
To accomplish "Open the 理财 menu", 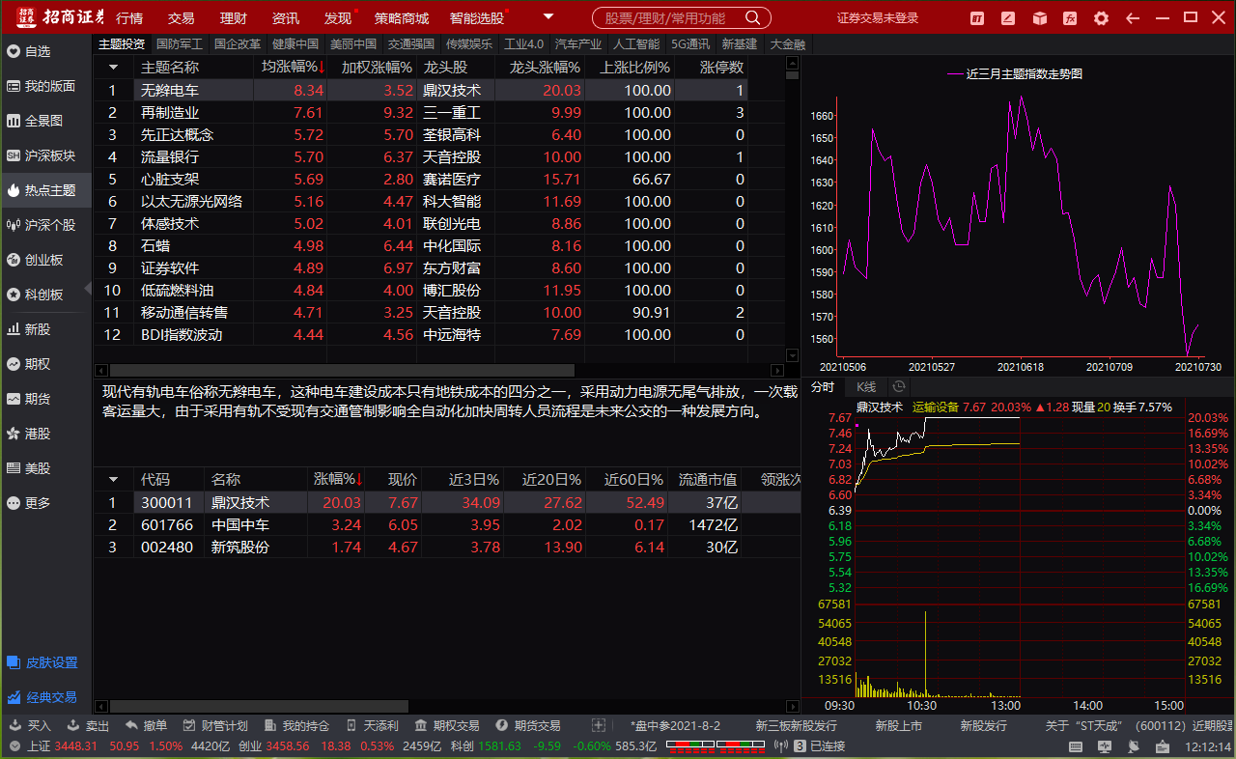I will [x=233, y=18].
